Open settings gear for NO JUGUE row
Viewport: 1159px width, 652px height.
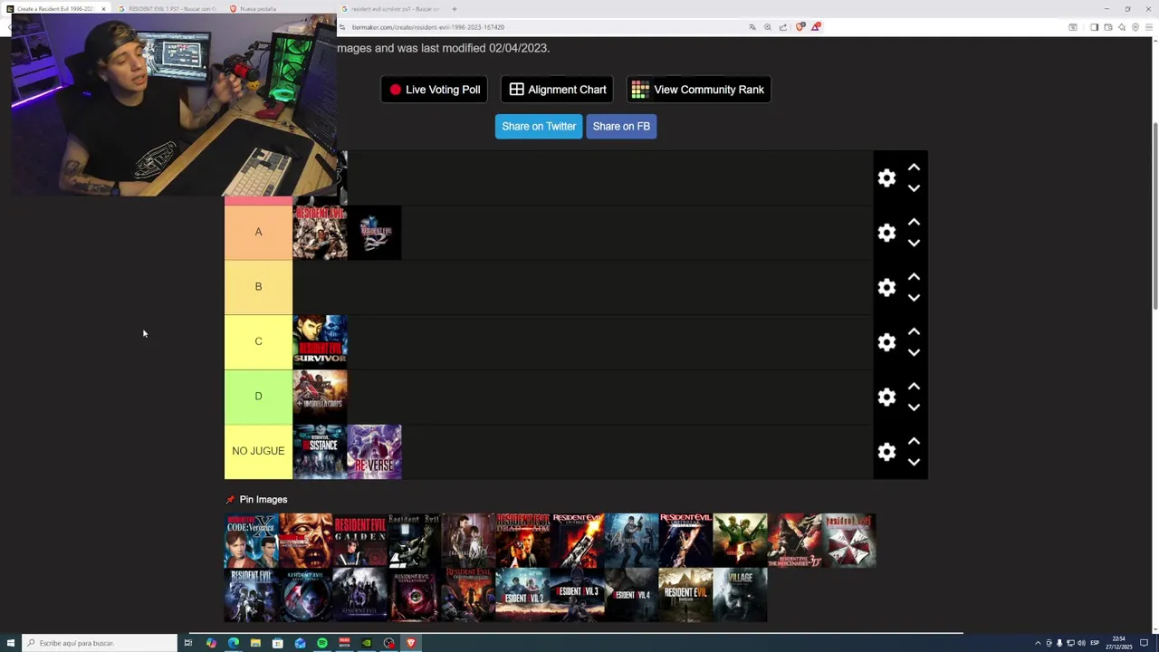tap(886, 451)
